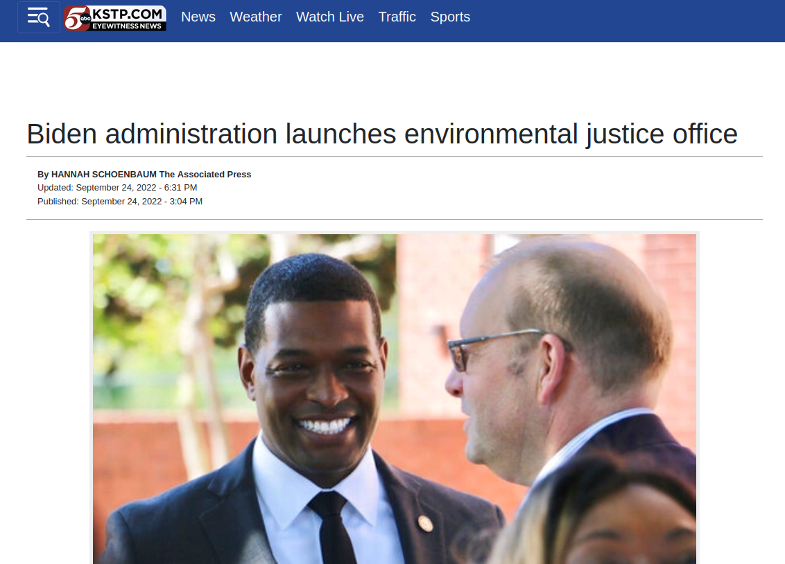Navigate to Sports
The width and height of the screenshot is (785, 564).
coord(450,17)
